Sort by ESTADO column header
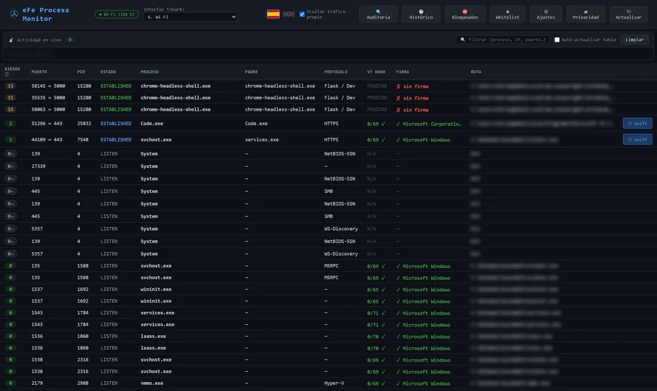The image size is (657, 391). tap(108, 72)
